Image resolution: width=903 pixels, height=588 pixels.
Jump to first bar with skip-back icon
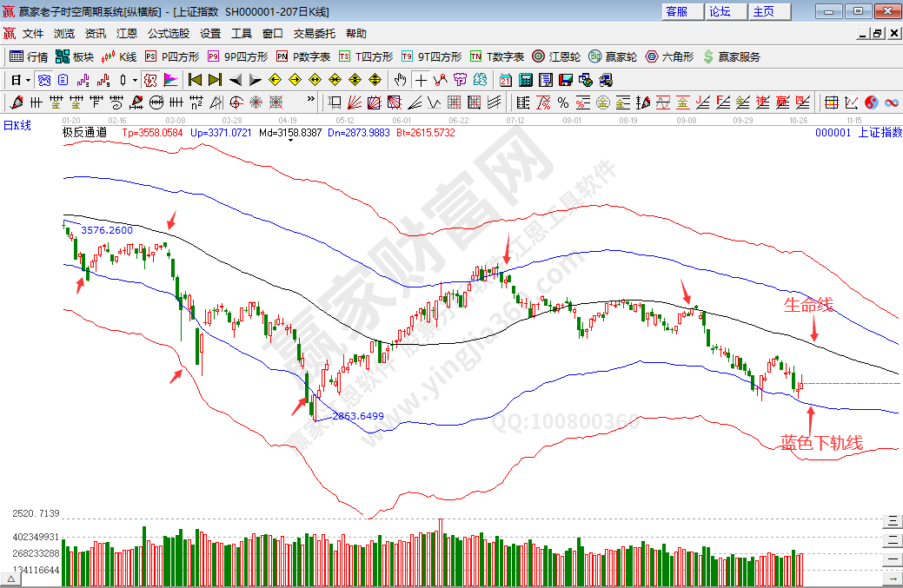click(x=195, y=80)
